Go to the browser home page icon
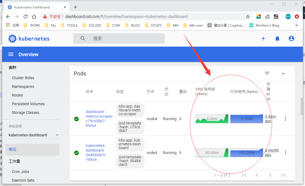This screenshot has width=305, height=186. [x=34, y=17]
